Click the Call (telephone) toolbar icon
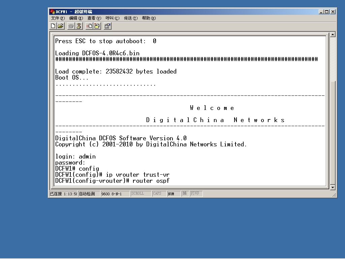The image size is (345, 259). click(71, 26)
